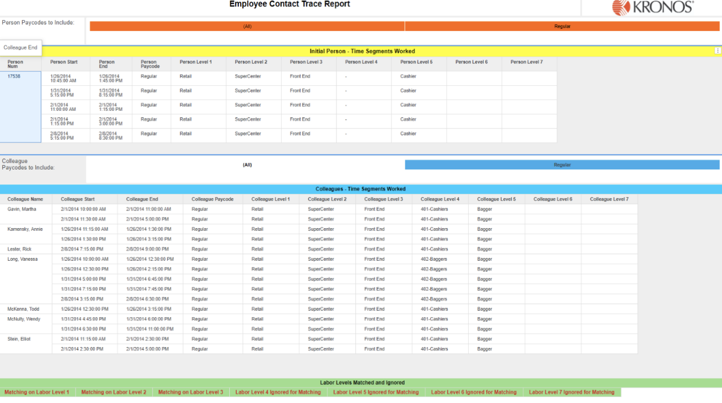
Task: Click the yellow Initial Person section title bar
Action: point(362,51)
